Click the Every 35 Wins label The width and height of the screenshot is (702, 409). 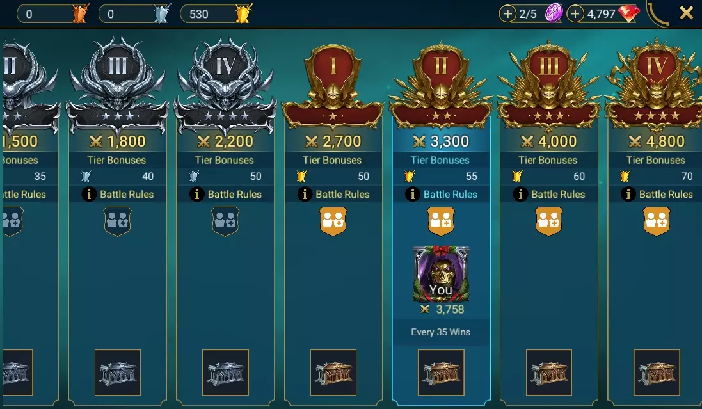point(440,332)
